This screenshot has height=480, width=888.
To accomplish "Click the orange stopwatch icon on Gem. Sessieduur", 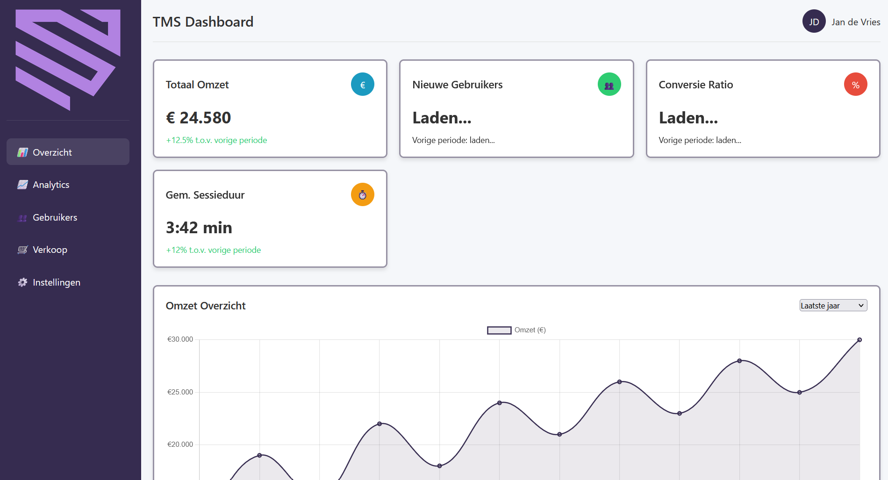I will (x=362, y=195).
